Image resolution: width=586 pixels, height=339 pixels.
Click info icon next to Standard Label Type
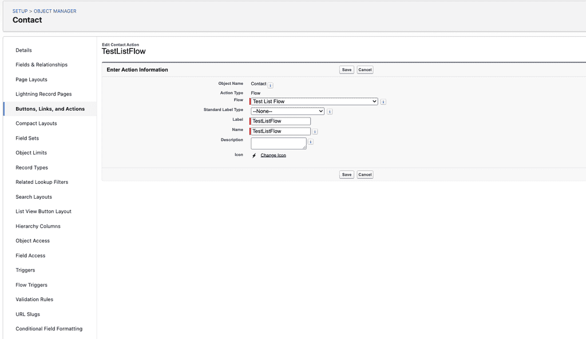(330, 112)
